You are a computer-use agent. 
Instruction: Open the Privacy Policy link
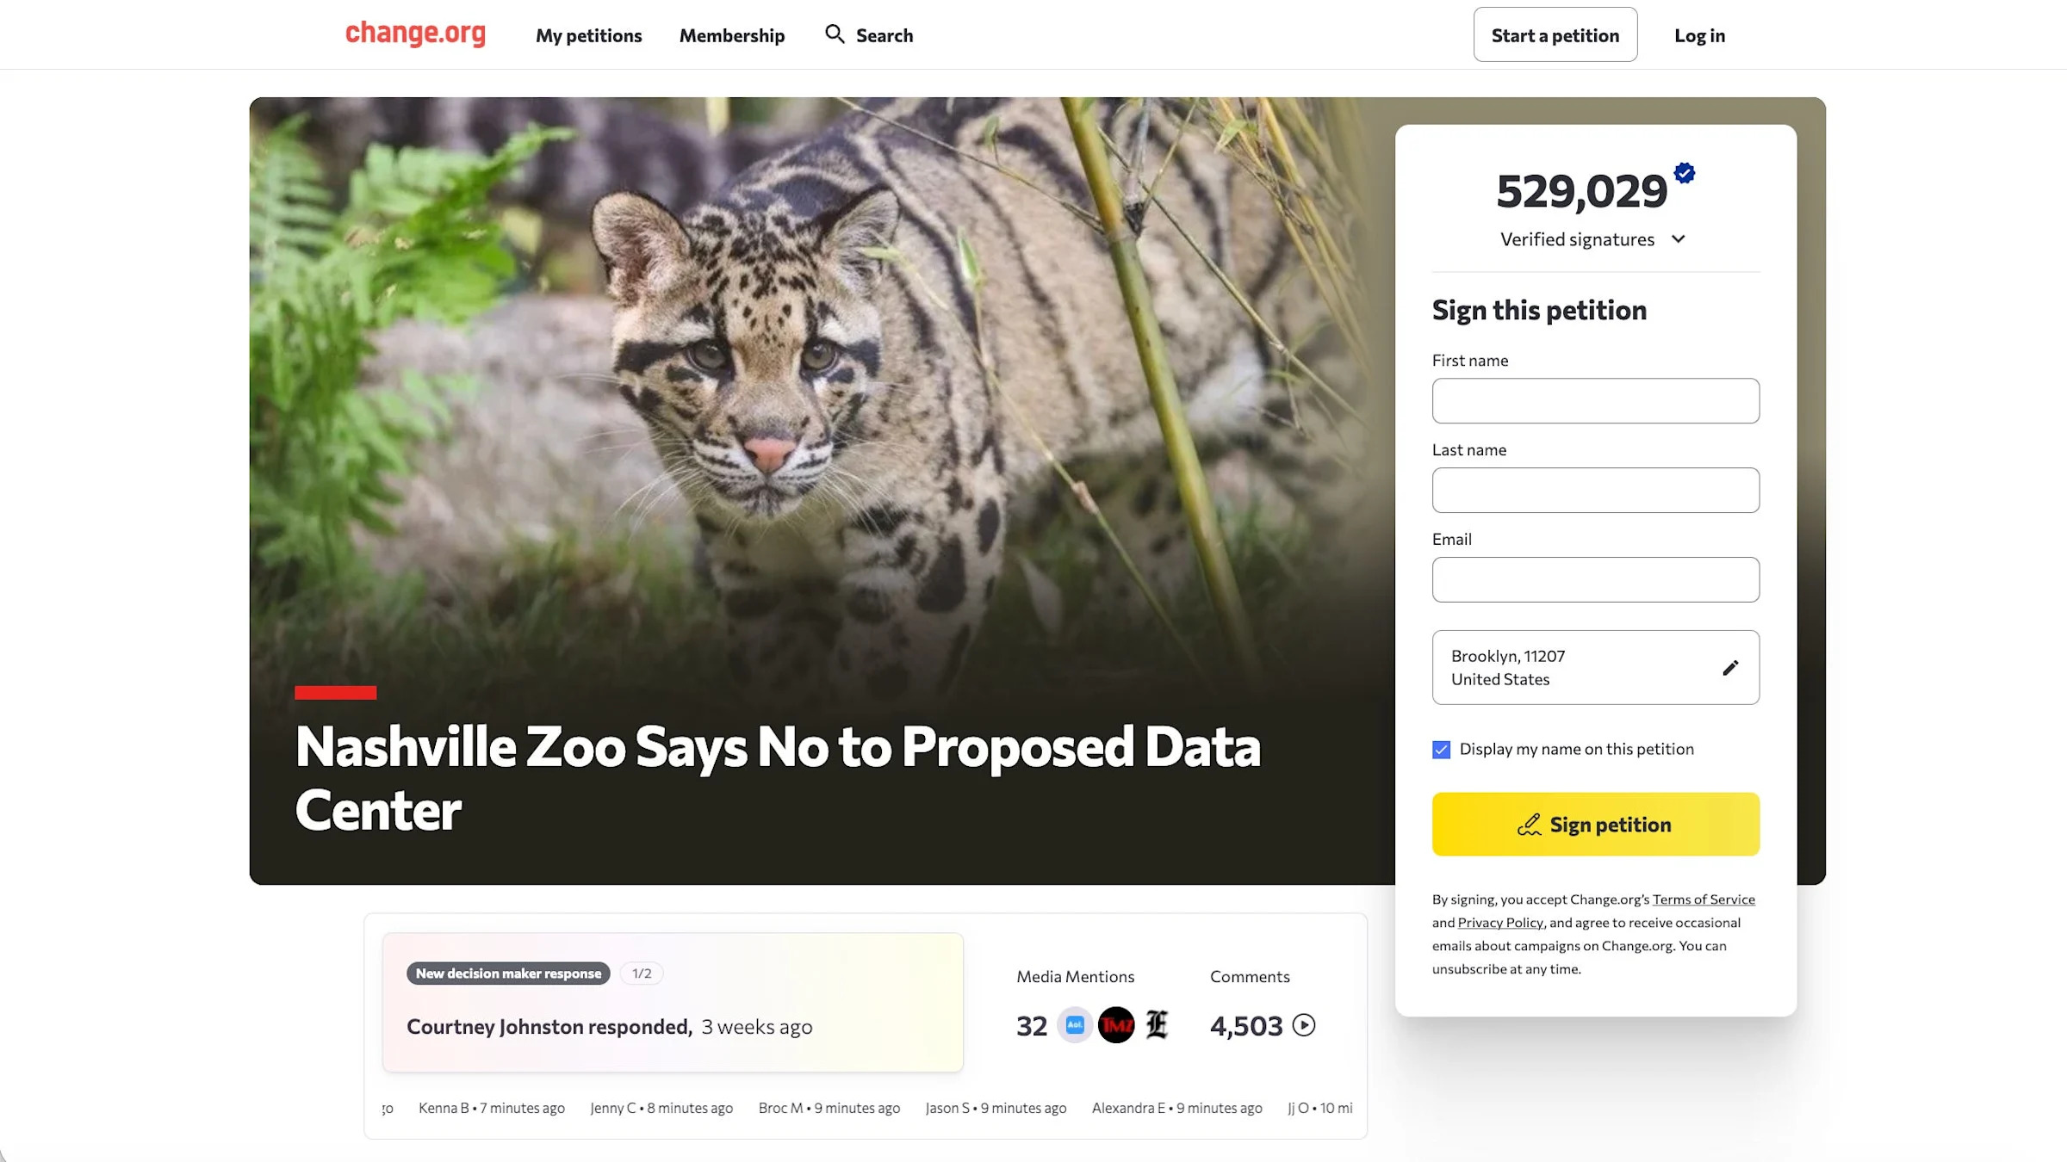click(x=1500, y=923)
